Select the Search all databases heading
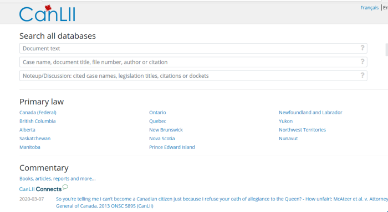This screenshot has height=212, width=388. [x=58, y=36]
